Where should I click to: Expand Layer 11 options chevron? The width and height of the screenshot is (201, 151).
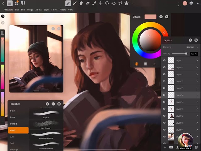197,81
